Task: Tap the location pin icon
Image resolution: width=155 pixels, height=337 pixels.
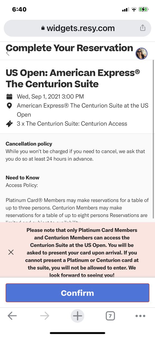Action: click(10, 106)
